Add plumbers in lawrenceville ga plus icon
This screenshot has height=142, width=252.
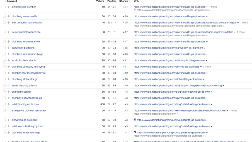(9, 54)
